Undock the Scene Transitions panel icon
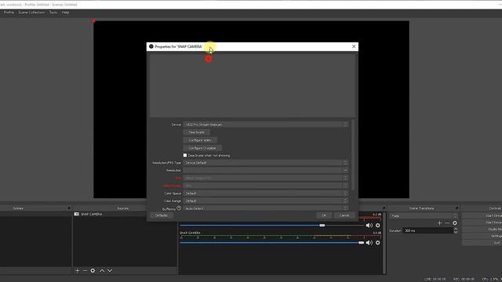Image resolution: width=502 pixels, height=282 pixels. pyautogui.click(x=457, y=208)
